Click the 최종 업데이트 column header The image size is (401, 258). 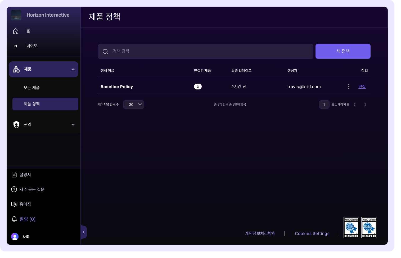[x=241, y=71]
